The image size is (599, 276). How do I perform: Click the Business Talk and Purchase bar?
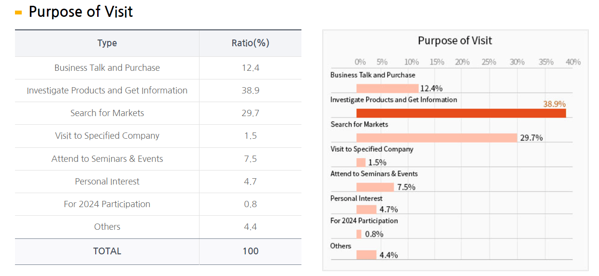387,88
